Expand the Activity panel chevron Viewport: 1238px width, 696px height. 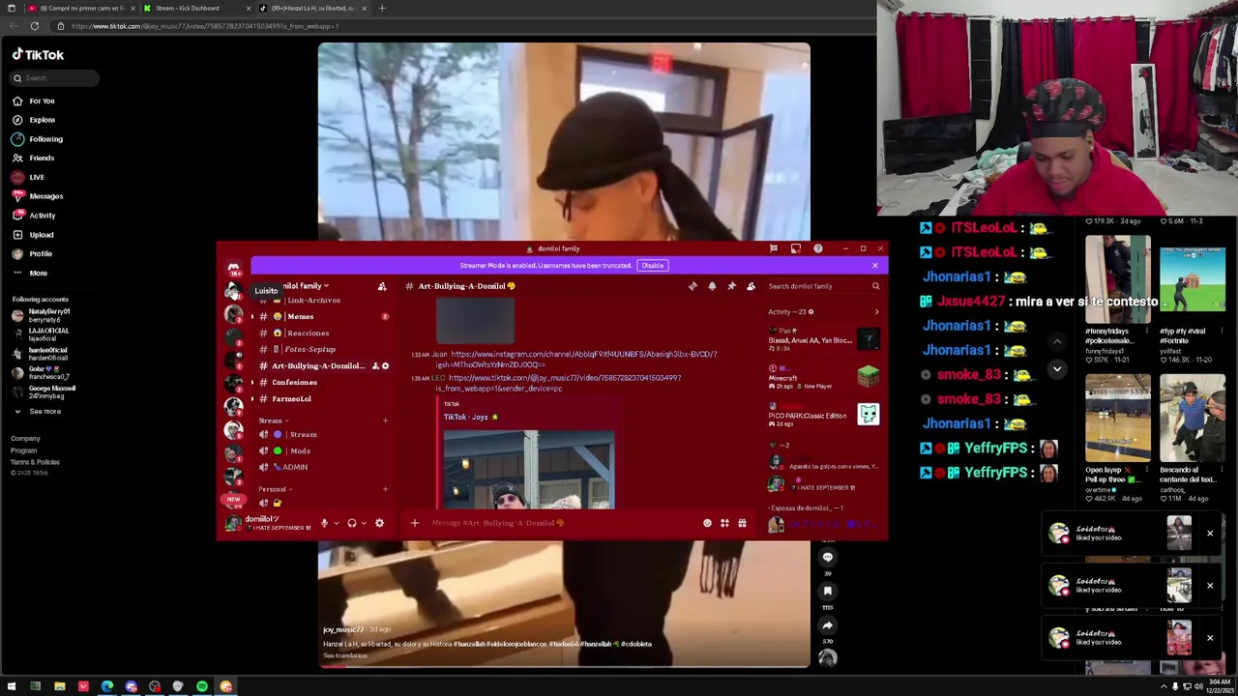tap(876, 312)
